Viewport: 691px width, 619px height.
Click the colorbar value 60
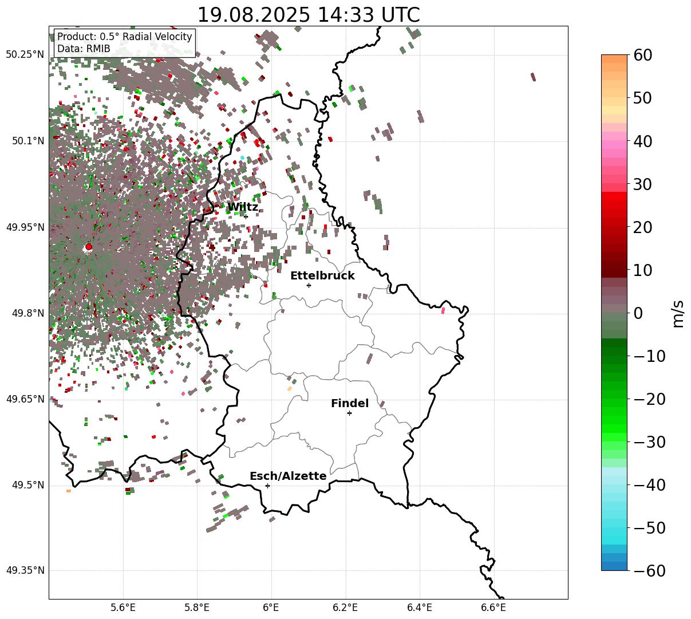(x=644, y=55)
